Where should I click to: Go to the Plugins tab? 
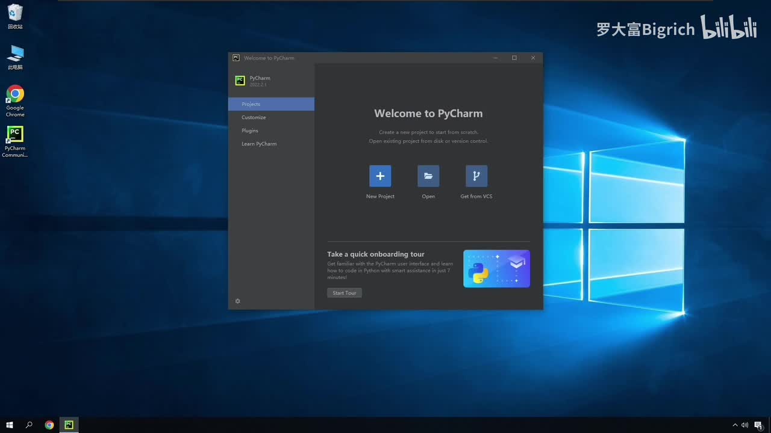point(271,131)
